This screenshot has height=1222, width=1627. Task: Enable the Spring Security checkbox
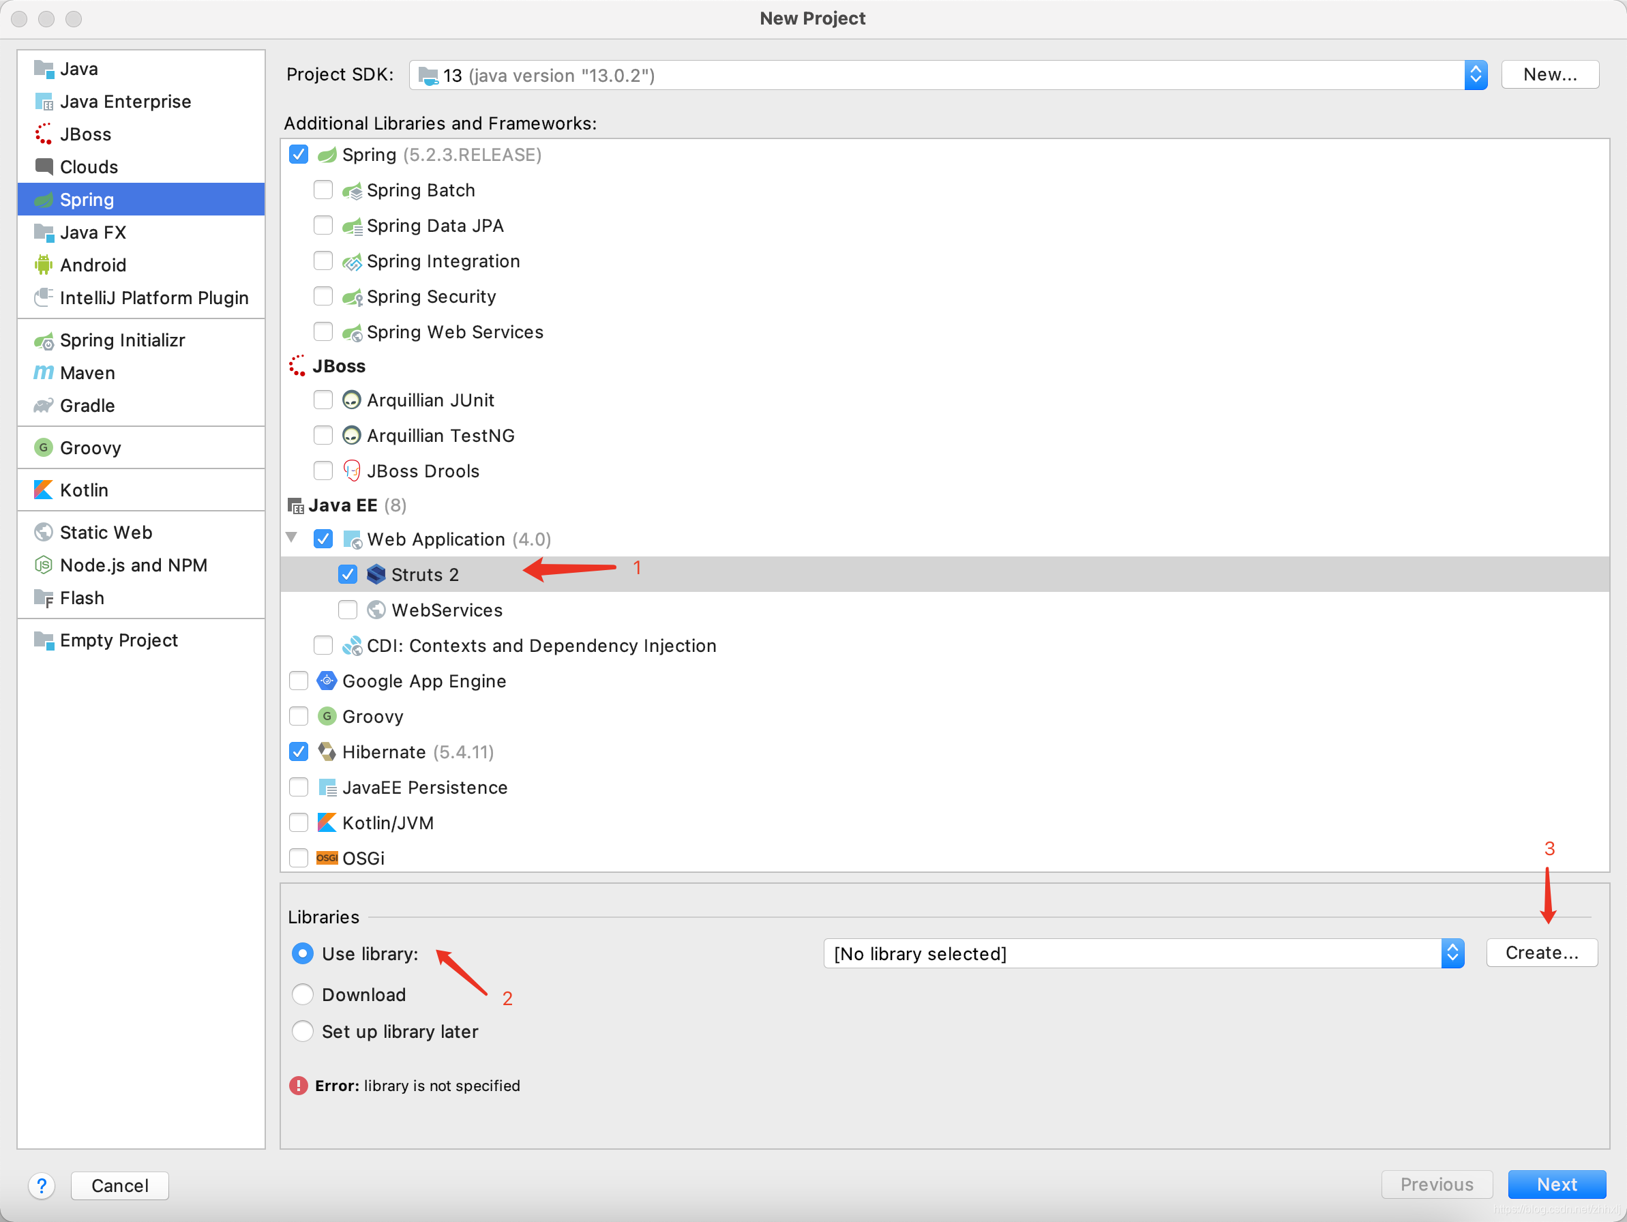point(323,297)
